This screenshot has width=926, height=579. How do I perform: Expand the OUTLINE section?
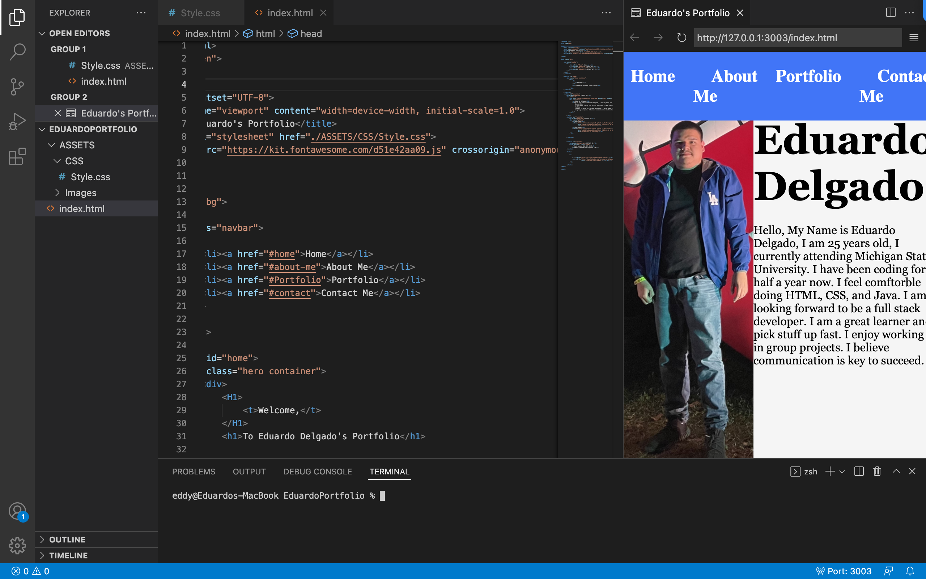click(x=67, y=540)
